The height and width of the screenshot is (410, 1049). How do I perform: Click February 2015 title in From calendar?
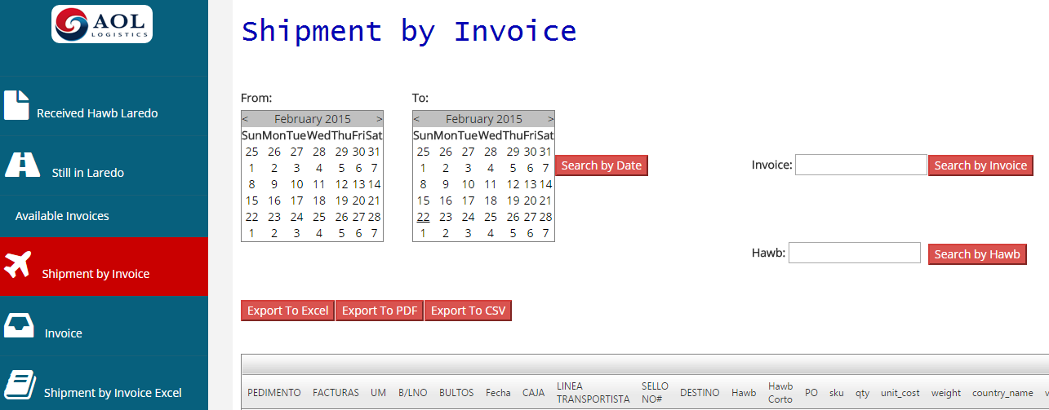pyautogui.click(x=313, y=119)
